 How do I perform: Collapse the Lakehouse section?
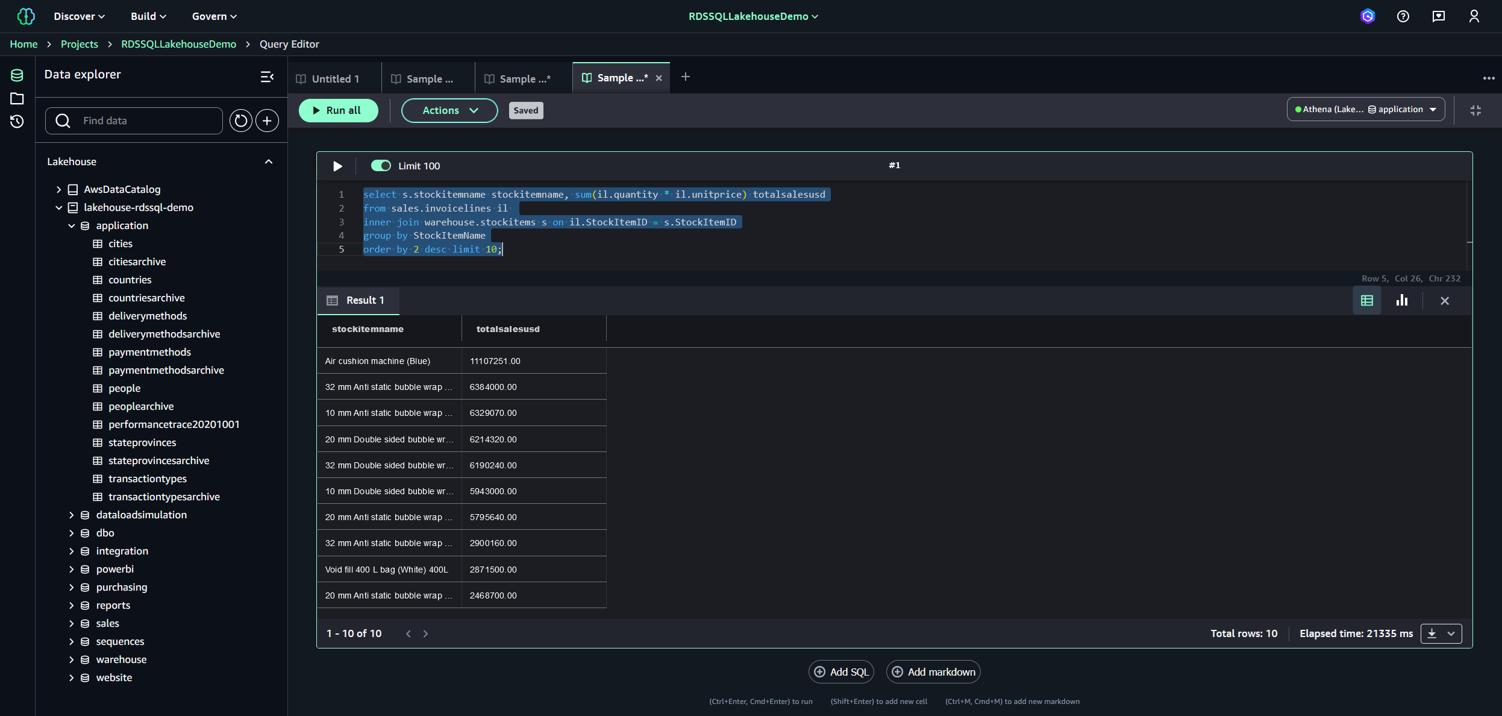coord(269,162)
